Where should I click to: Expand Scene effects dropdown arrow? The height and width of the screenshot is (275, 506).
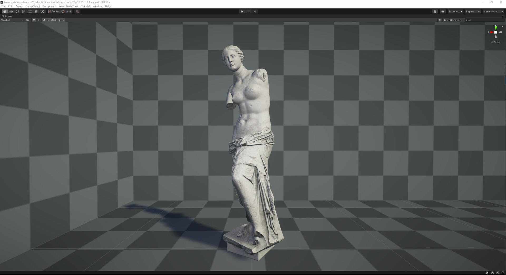48,20
